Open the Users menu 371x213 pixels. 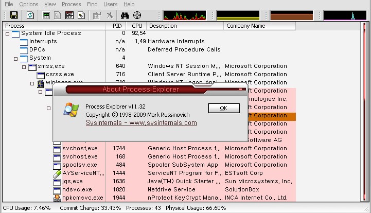point(110,4)
